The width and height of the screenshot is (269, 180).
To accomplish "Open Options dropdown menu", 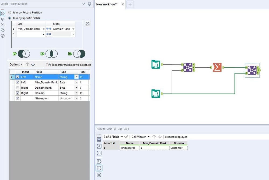I will click(16, 65).
